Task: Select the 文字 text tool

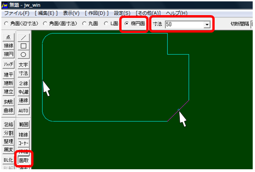Action: pyautogui.click(x=23, y=65)
